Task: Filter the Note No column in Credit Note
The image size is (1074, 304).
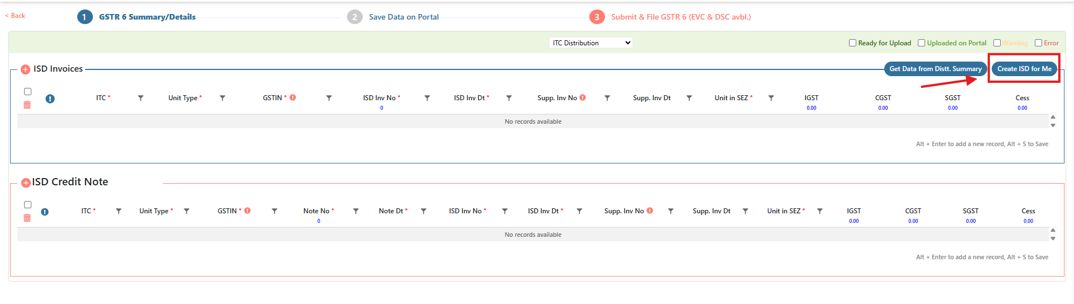Action: [355, 211]
